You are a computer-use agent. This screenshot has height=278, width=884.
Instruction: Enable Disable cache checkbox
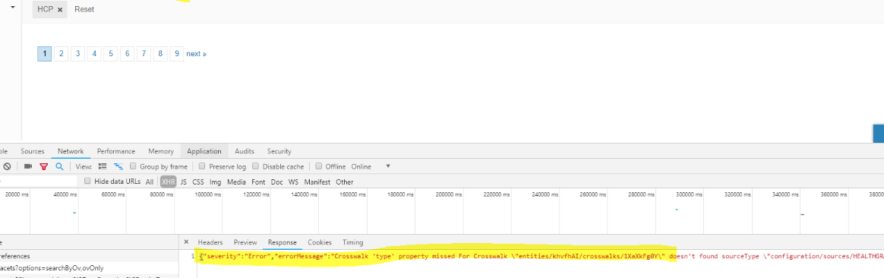256,166
